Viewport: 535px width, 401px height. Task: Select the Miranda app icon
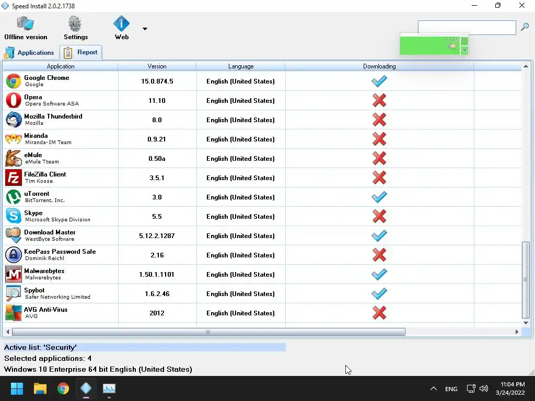tap(13, 139)
